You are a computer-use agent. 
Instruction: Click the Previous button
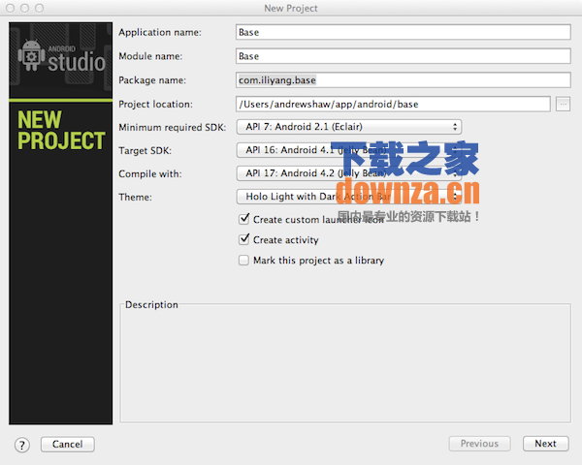479,444
